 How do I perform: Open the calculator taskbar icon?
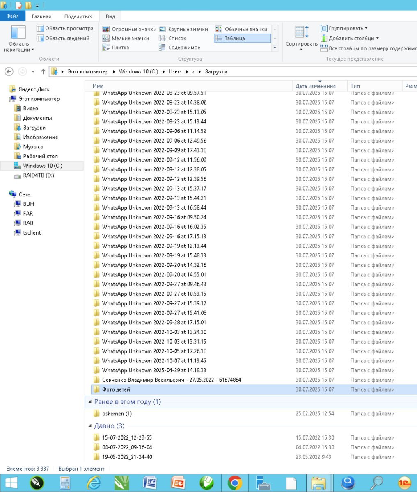65,483
